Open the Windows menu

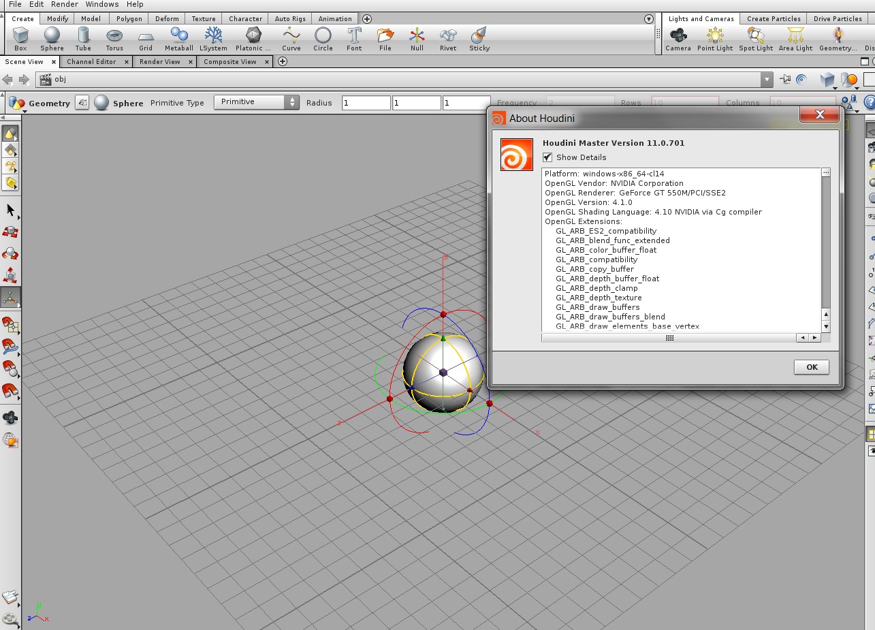tap(102, 4)
